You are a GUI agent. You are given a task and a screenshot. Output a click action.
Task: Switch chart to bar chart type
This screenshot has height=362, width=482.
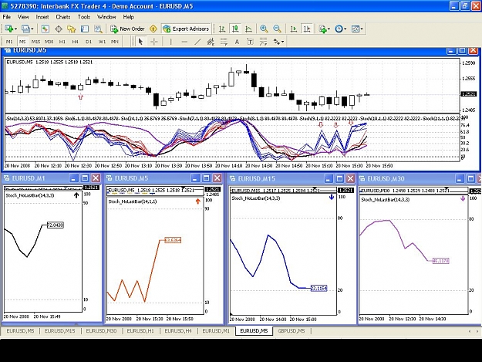[x=222, y=29]
